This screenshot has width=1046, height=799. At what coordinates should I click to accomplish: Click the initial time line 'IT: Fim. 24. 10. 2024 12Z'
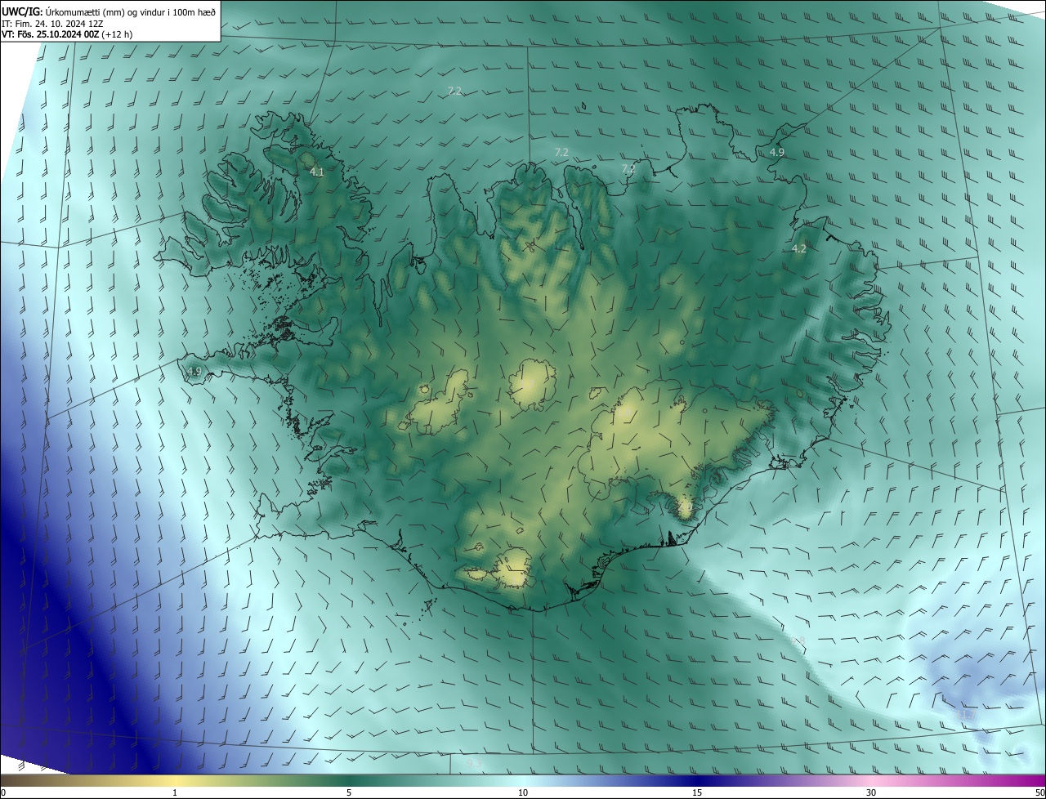point(54,23)
